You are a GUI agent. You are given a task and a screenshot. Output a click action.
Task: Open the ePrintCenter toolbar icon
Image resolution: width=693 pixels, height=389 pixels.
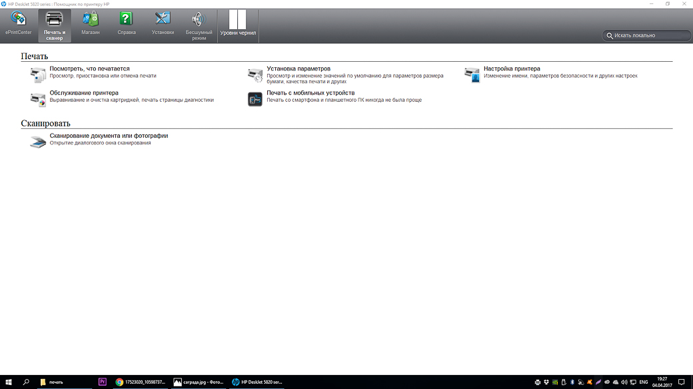tap(18, 23)
